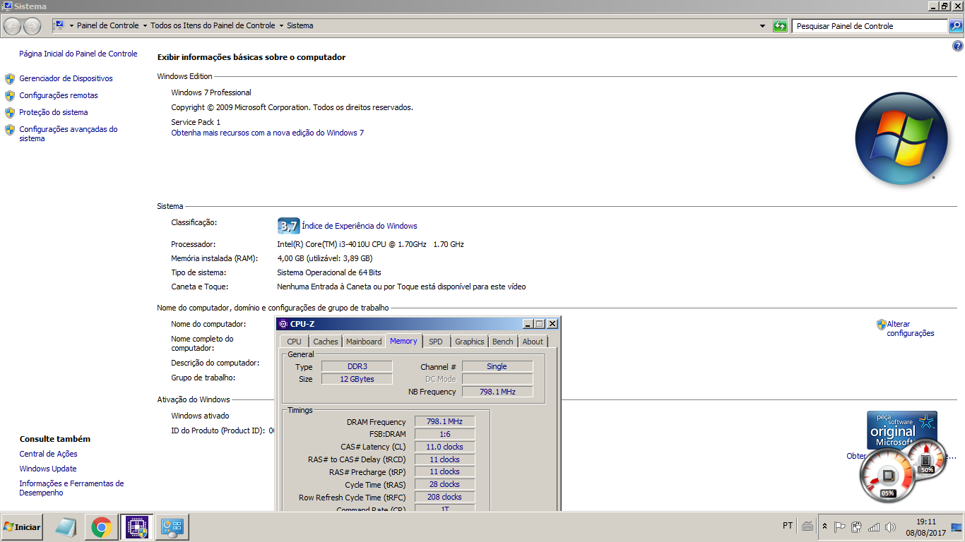Click Painel de Controle breadcrumb
Image resolution: width=965 pixels, height=542 pixels.
pos(108,25)
